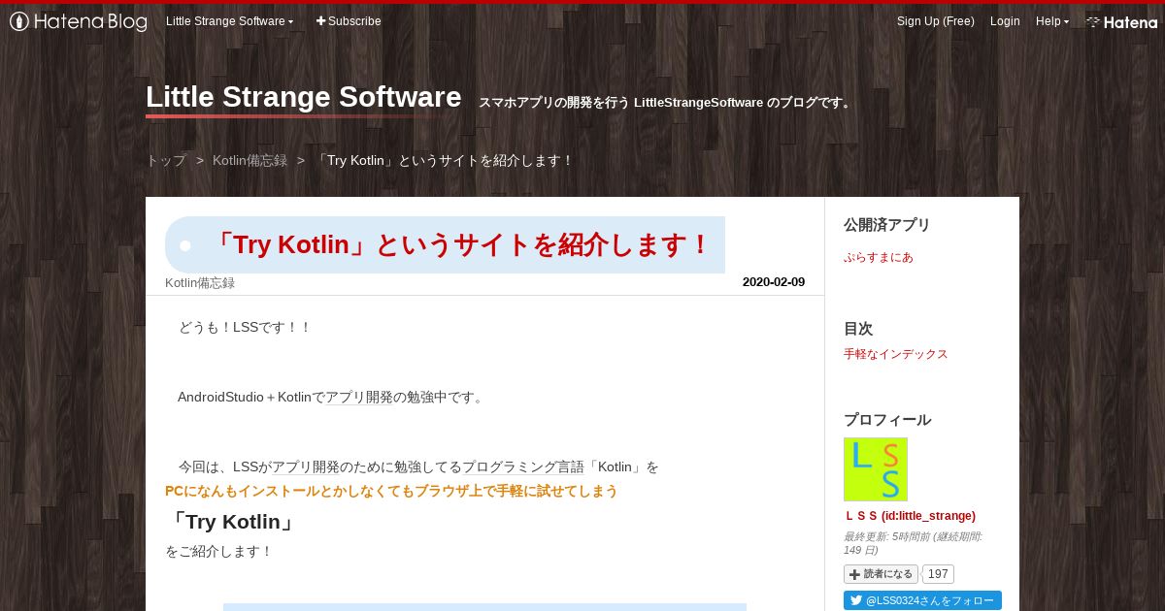Open the 手軽なインデックス link in the sidebar
The image size is (1165, 611).
click(896, 354)
